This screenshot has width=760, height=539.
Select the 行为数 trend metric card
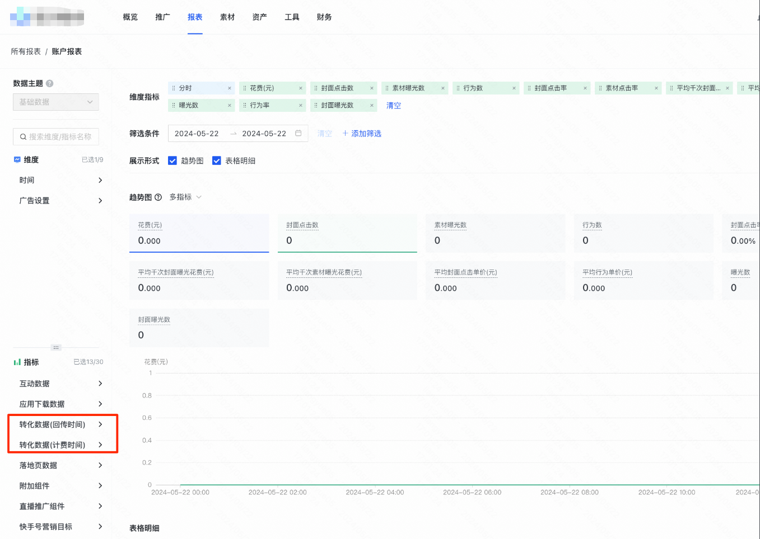pos(644,233)
